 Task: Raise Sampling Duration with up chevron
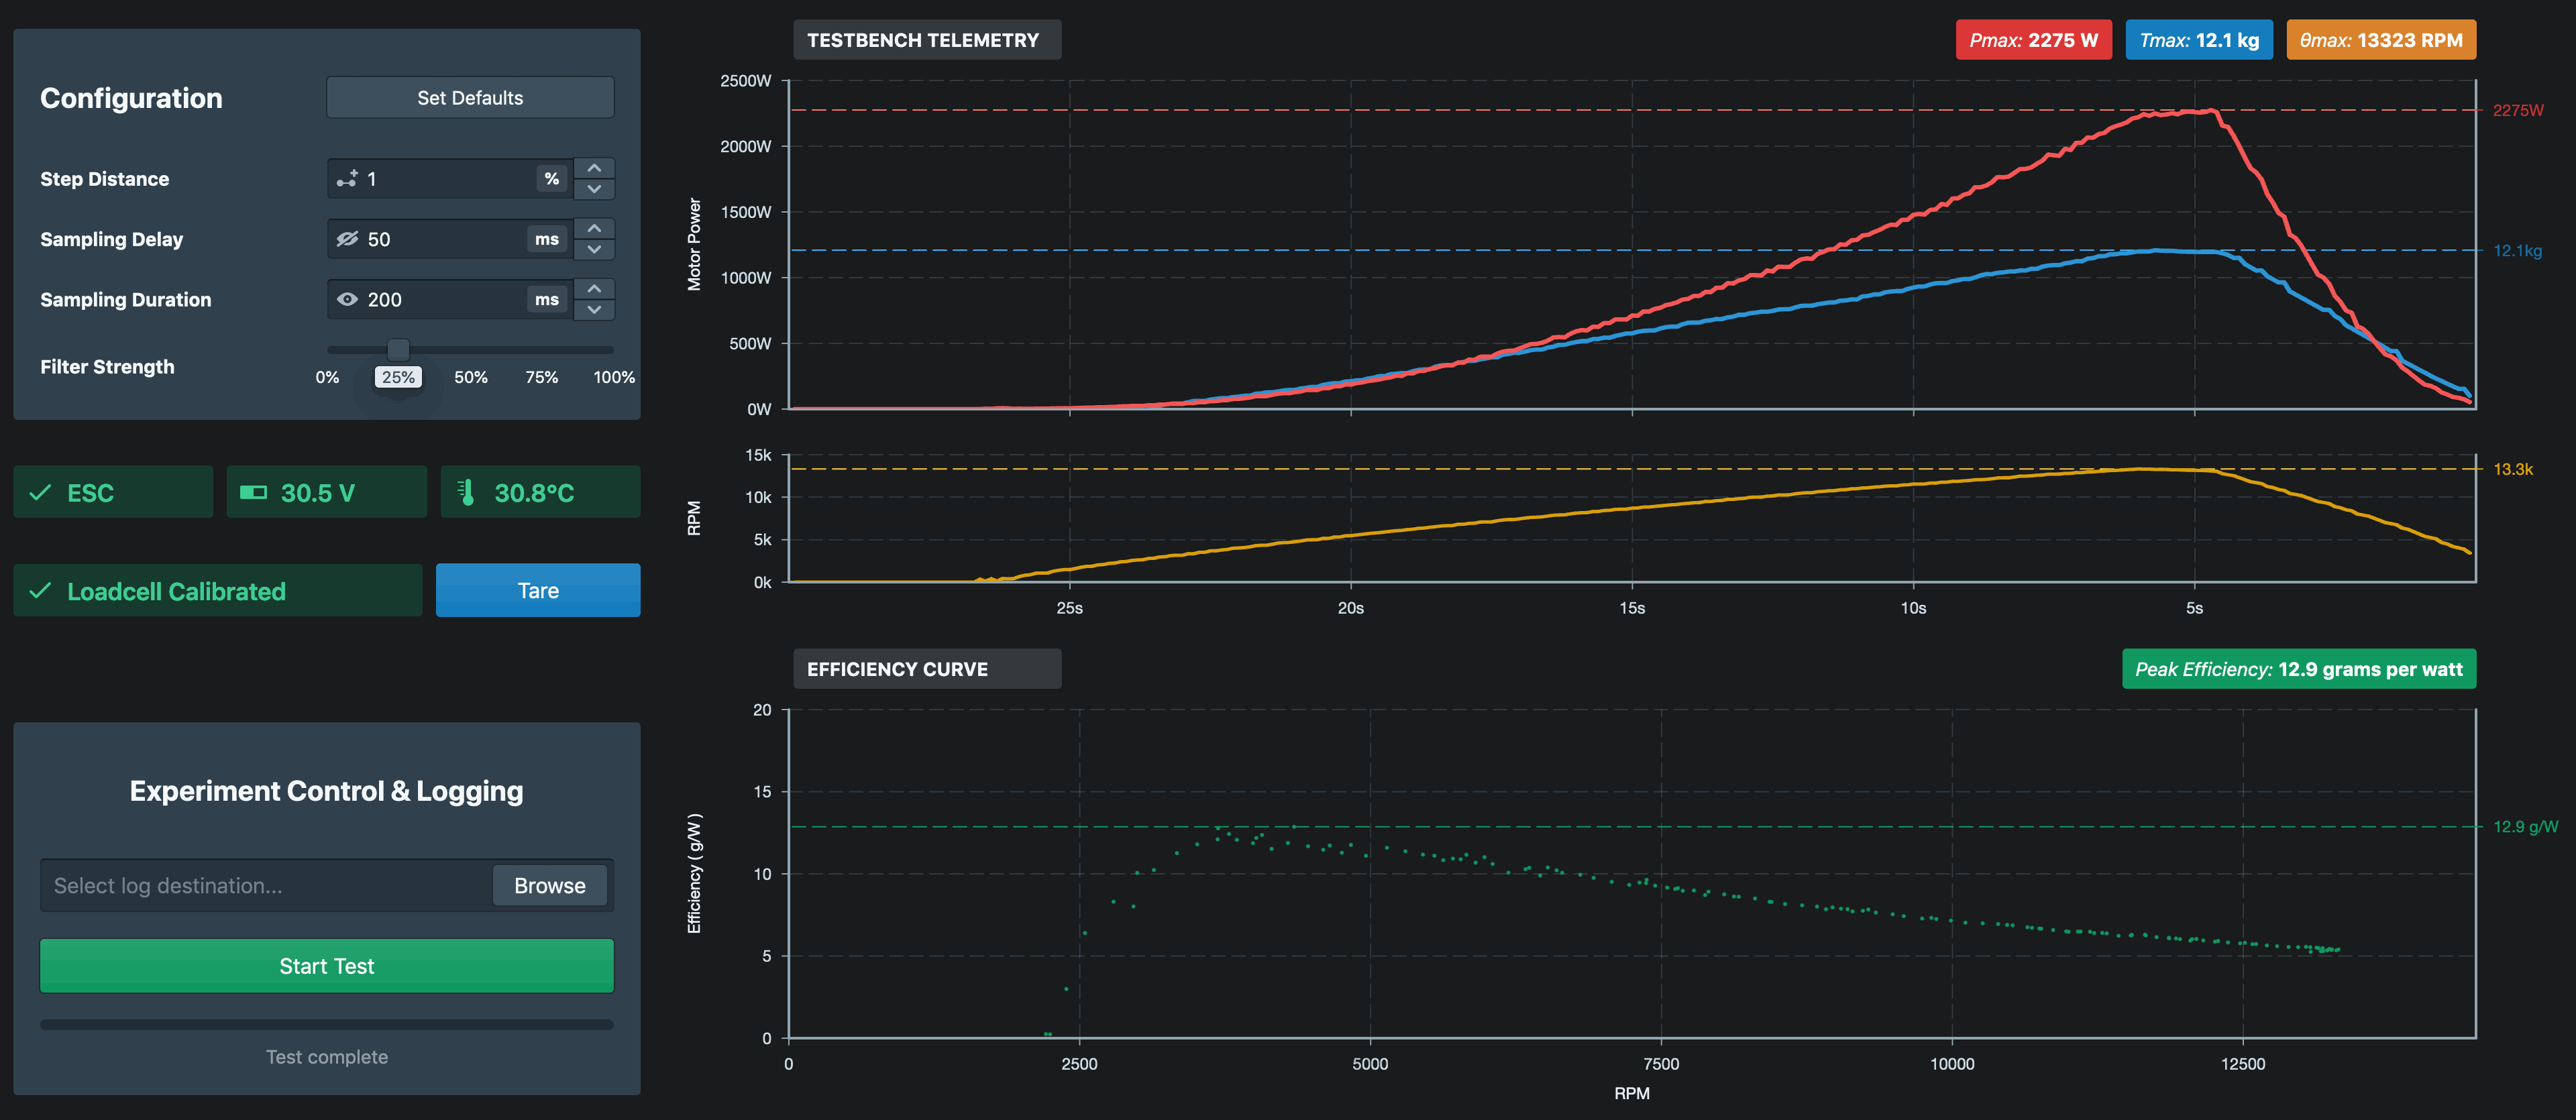pos(594,288)
